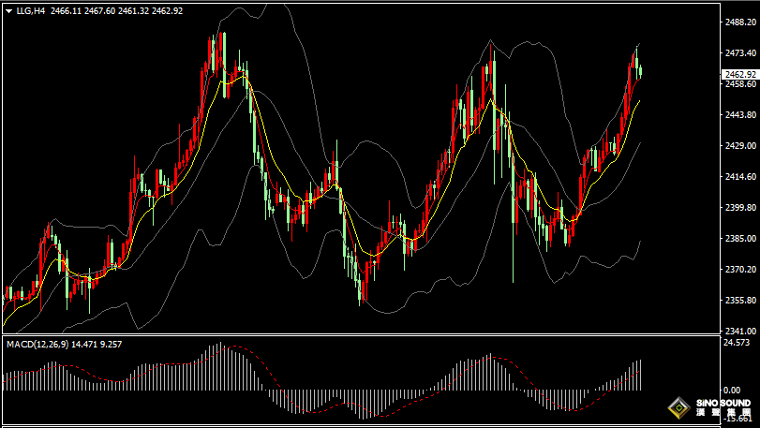Click the 2385.00 level on price scale

(739, 239)
